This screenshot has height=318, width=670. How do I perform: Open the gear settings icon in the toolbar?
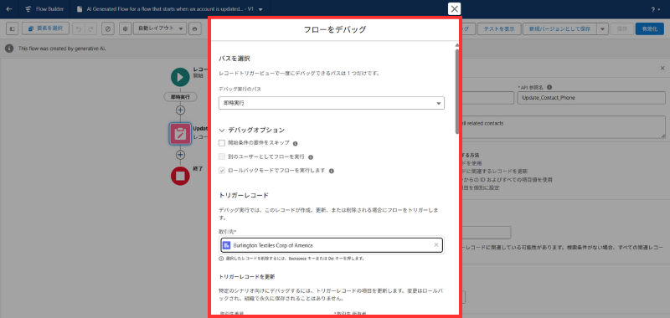[x=125, y=28]
